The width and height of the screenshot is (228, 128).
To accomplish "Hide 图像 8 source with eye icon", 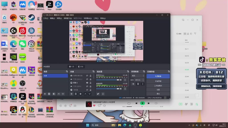I will tap(87, 83).
